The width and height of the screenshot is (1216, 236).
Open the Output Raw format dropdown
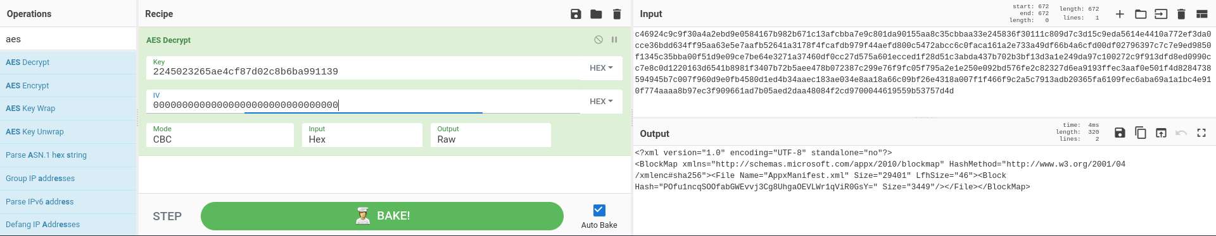click(490, 135)
